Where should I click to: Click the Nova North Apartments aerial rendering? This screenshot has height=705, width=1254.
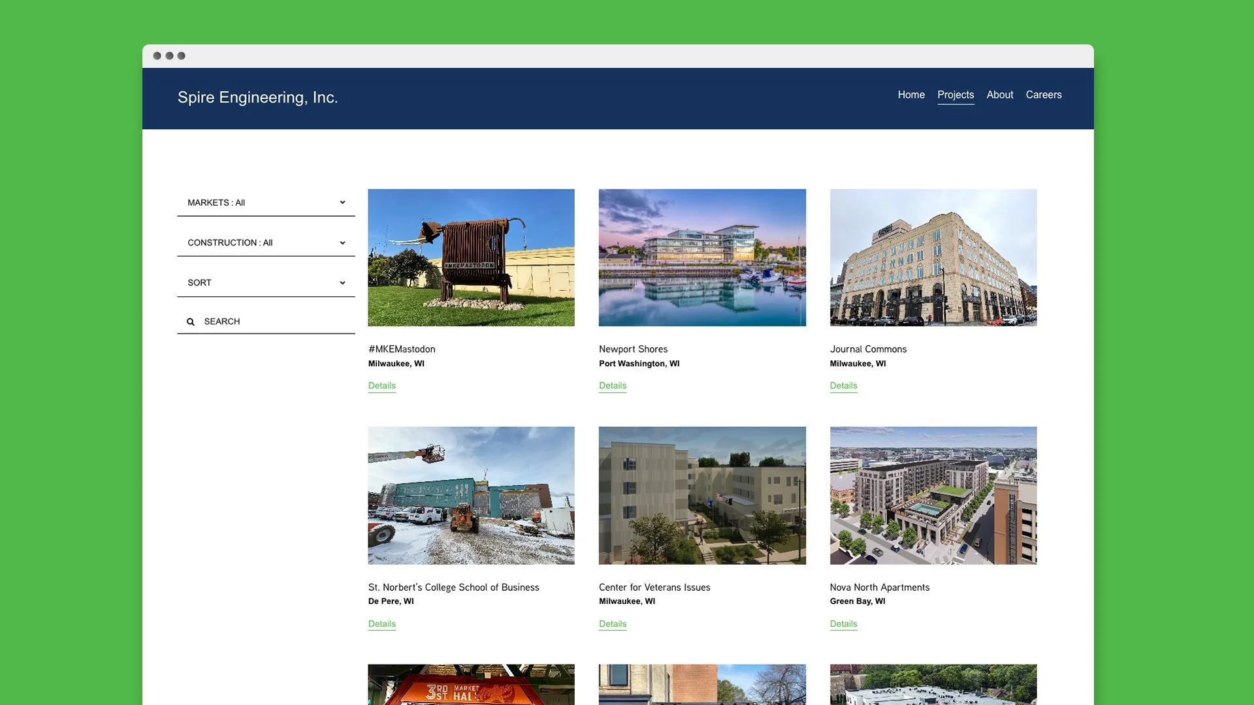click(933, 495)
